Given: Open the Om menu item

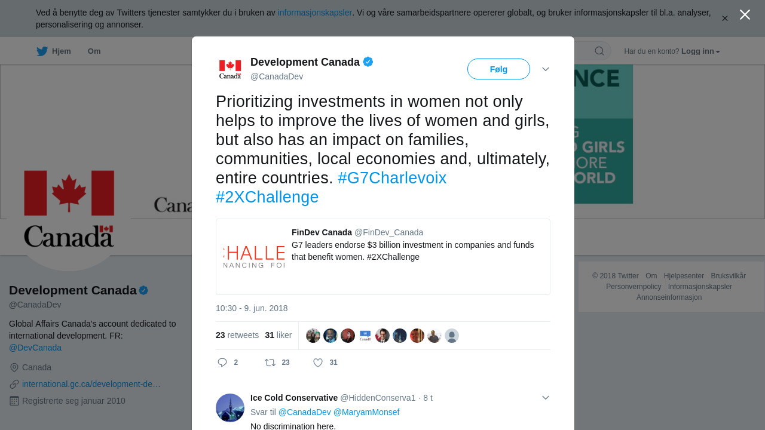Looking at the screenshot, I should [94, 51].
